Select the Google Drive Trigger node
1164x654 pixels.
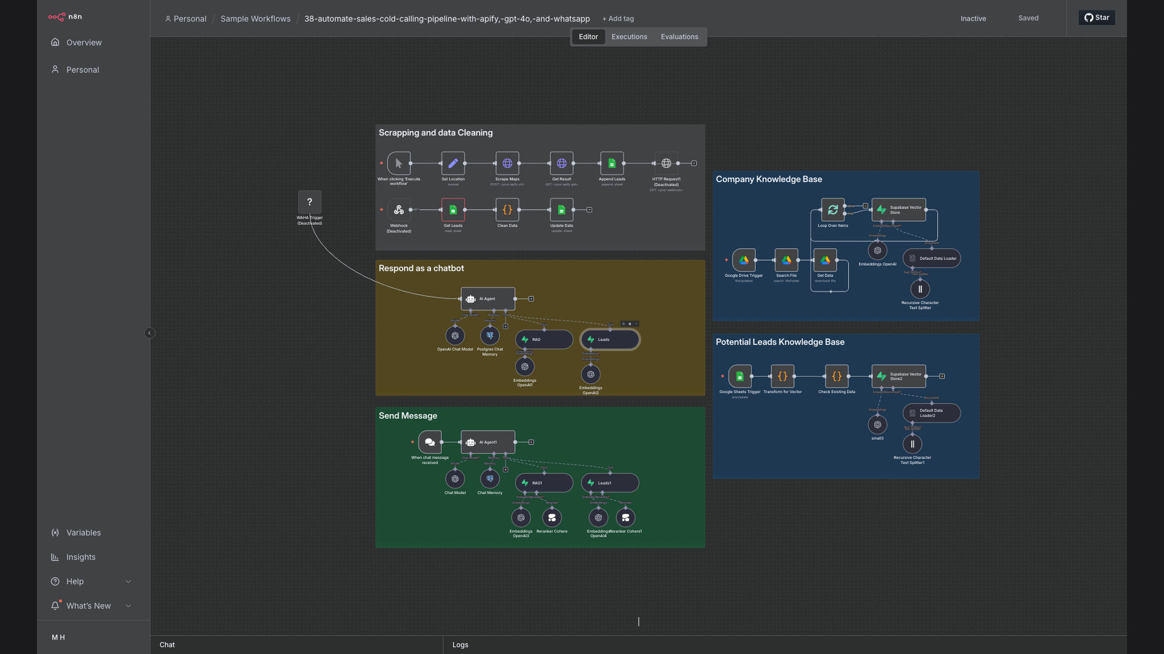(744, 260)
